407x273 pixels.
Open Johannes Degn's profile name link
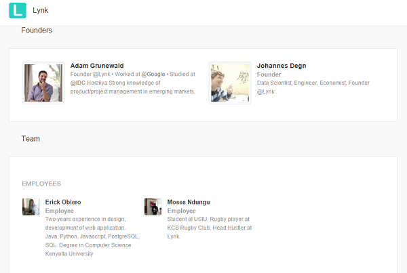pyautogui.click(x=282, y=66)
